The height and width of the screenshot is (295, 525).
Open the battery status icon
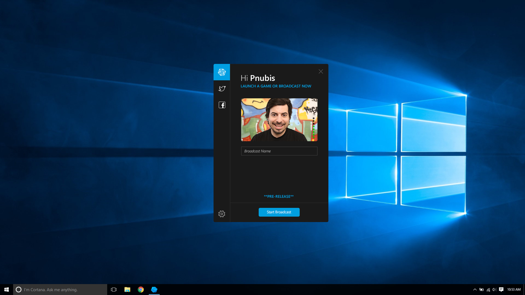point(482,290)
